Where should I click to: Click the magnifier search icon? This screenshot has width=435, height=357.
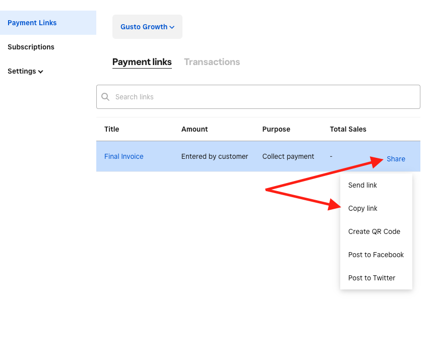[105, 97]
